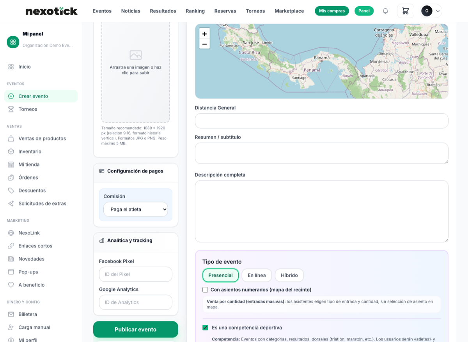
Task: Click the Mi tienda store icon
Action: (x=11, y=164)
